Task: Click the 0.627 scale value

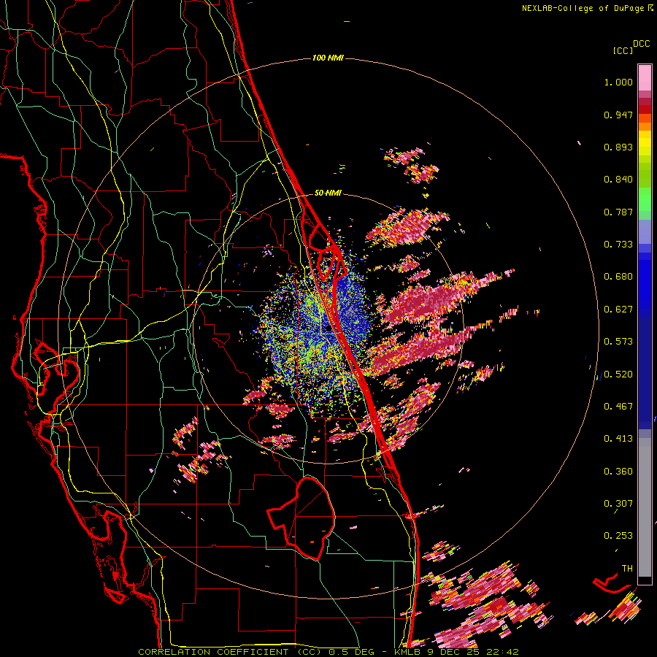Action: point(618,310)
